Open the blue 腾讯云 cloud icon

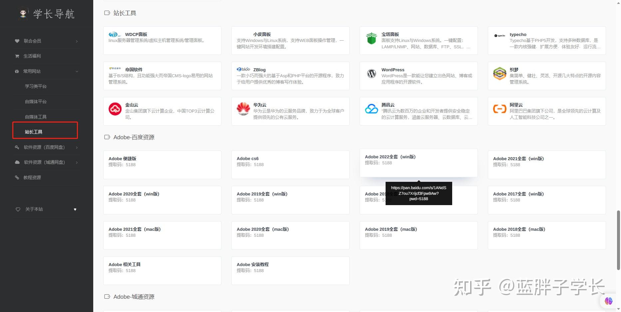click(371, 109)
